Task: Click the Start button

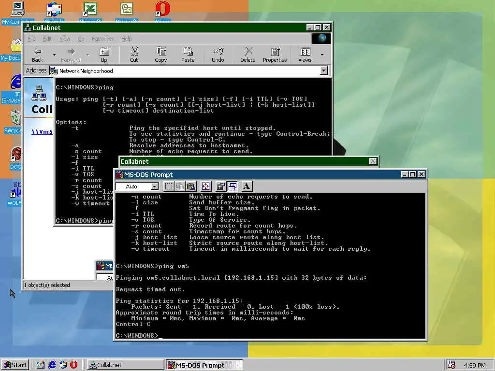Action: [15, 365]
